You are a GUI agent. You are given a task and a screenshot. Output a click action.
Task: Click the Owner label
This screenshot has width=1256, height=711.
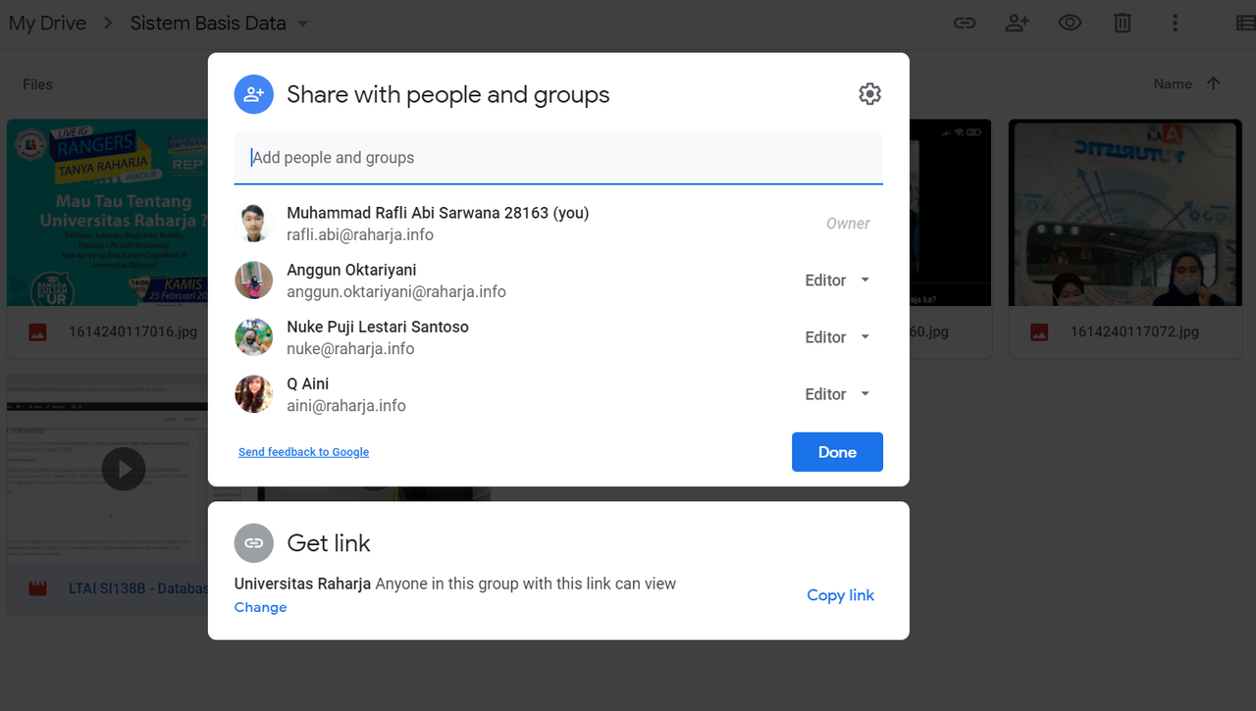pyautogui.click(x=848, y=224)
